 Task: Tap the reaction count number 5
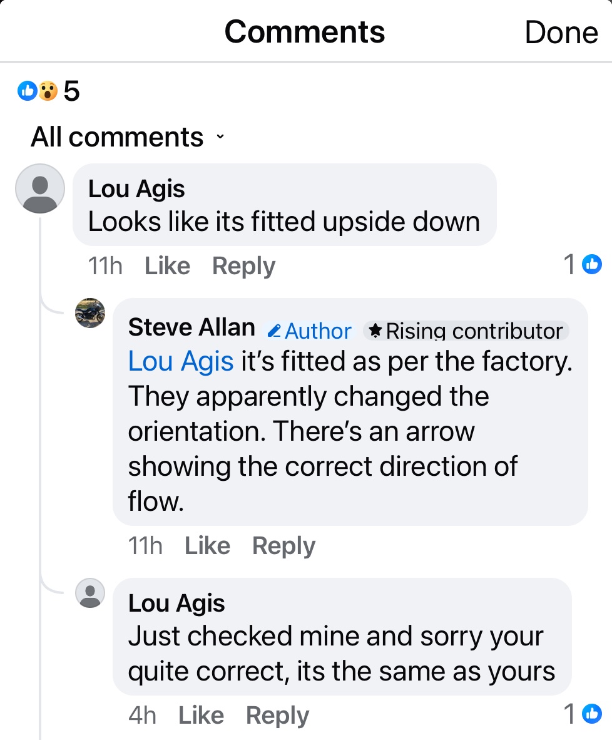[x=72, y=91]
